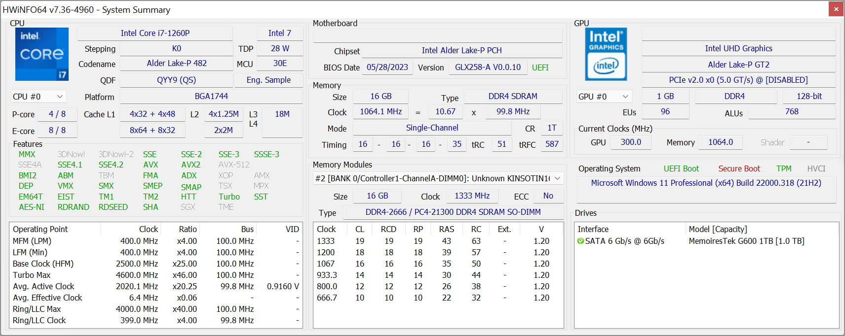Screen dimensions: 845x336
Task: Click the Intel Alder Lake-P PCH chipset field
Action: 461,50
